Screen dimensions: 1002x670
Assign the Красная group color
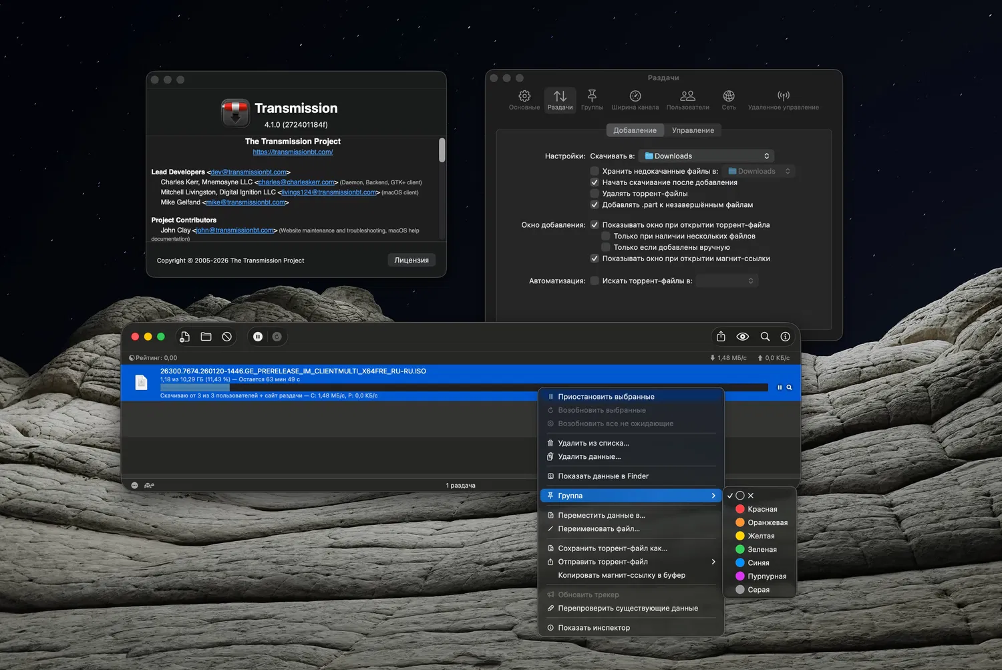(x=760, y=509)
